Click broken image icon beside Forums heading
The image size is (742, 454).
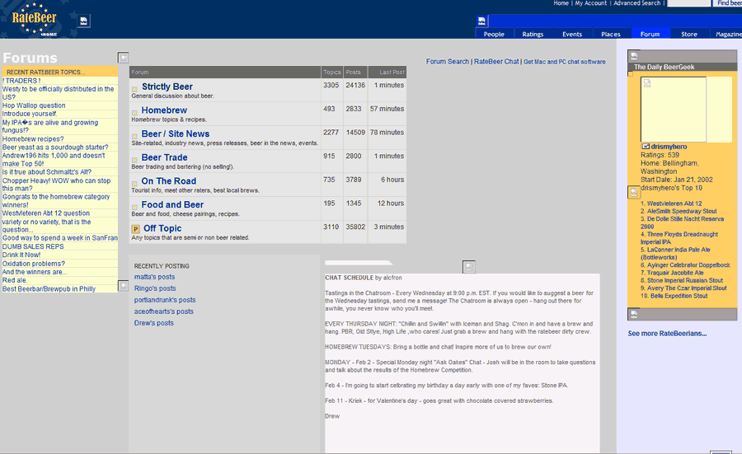point(123,58)
